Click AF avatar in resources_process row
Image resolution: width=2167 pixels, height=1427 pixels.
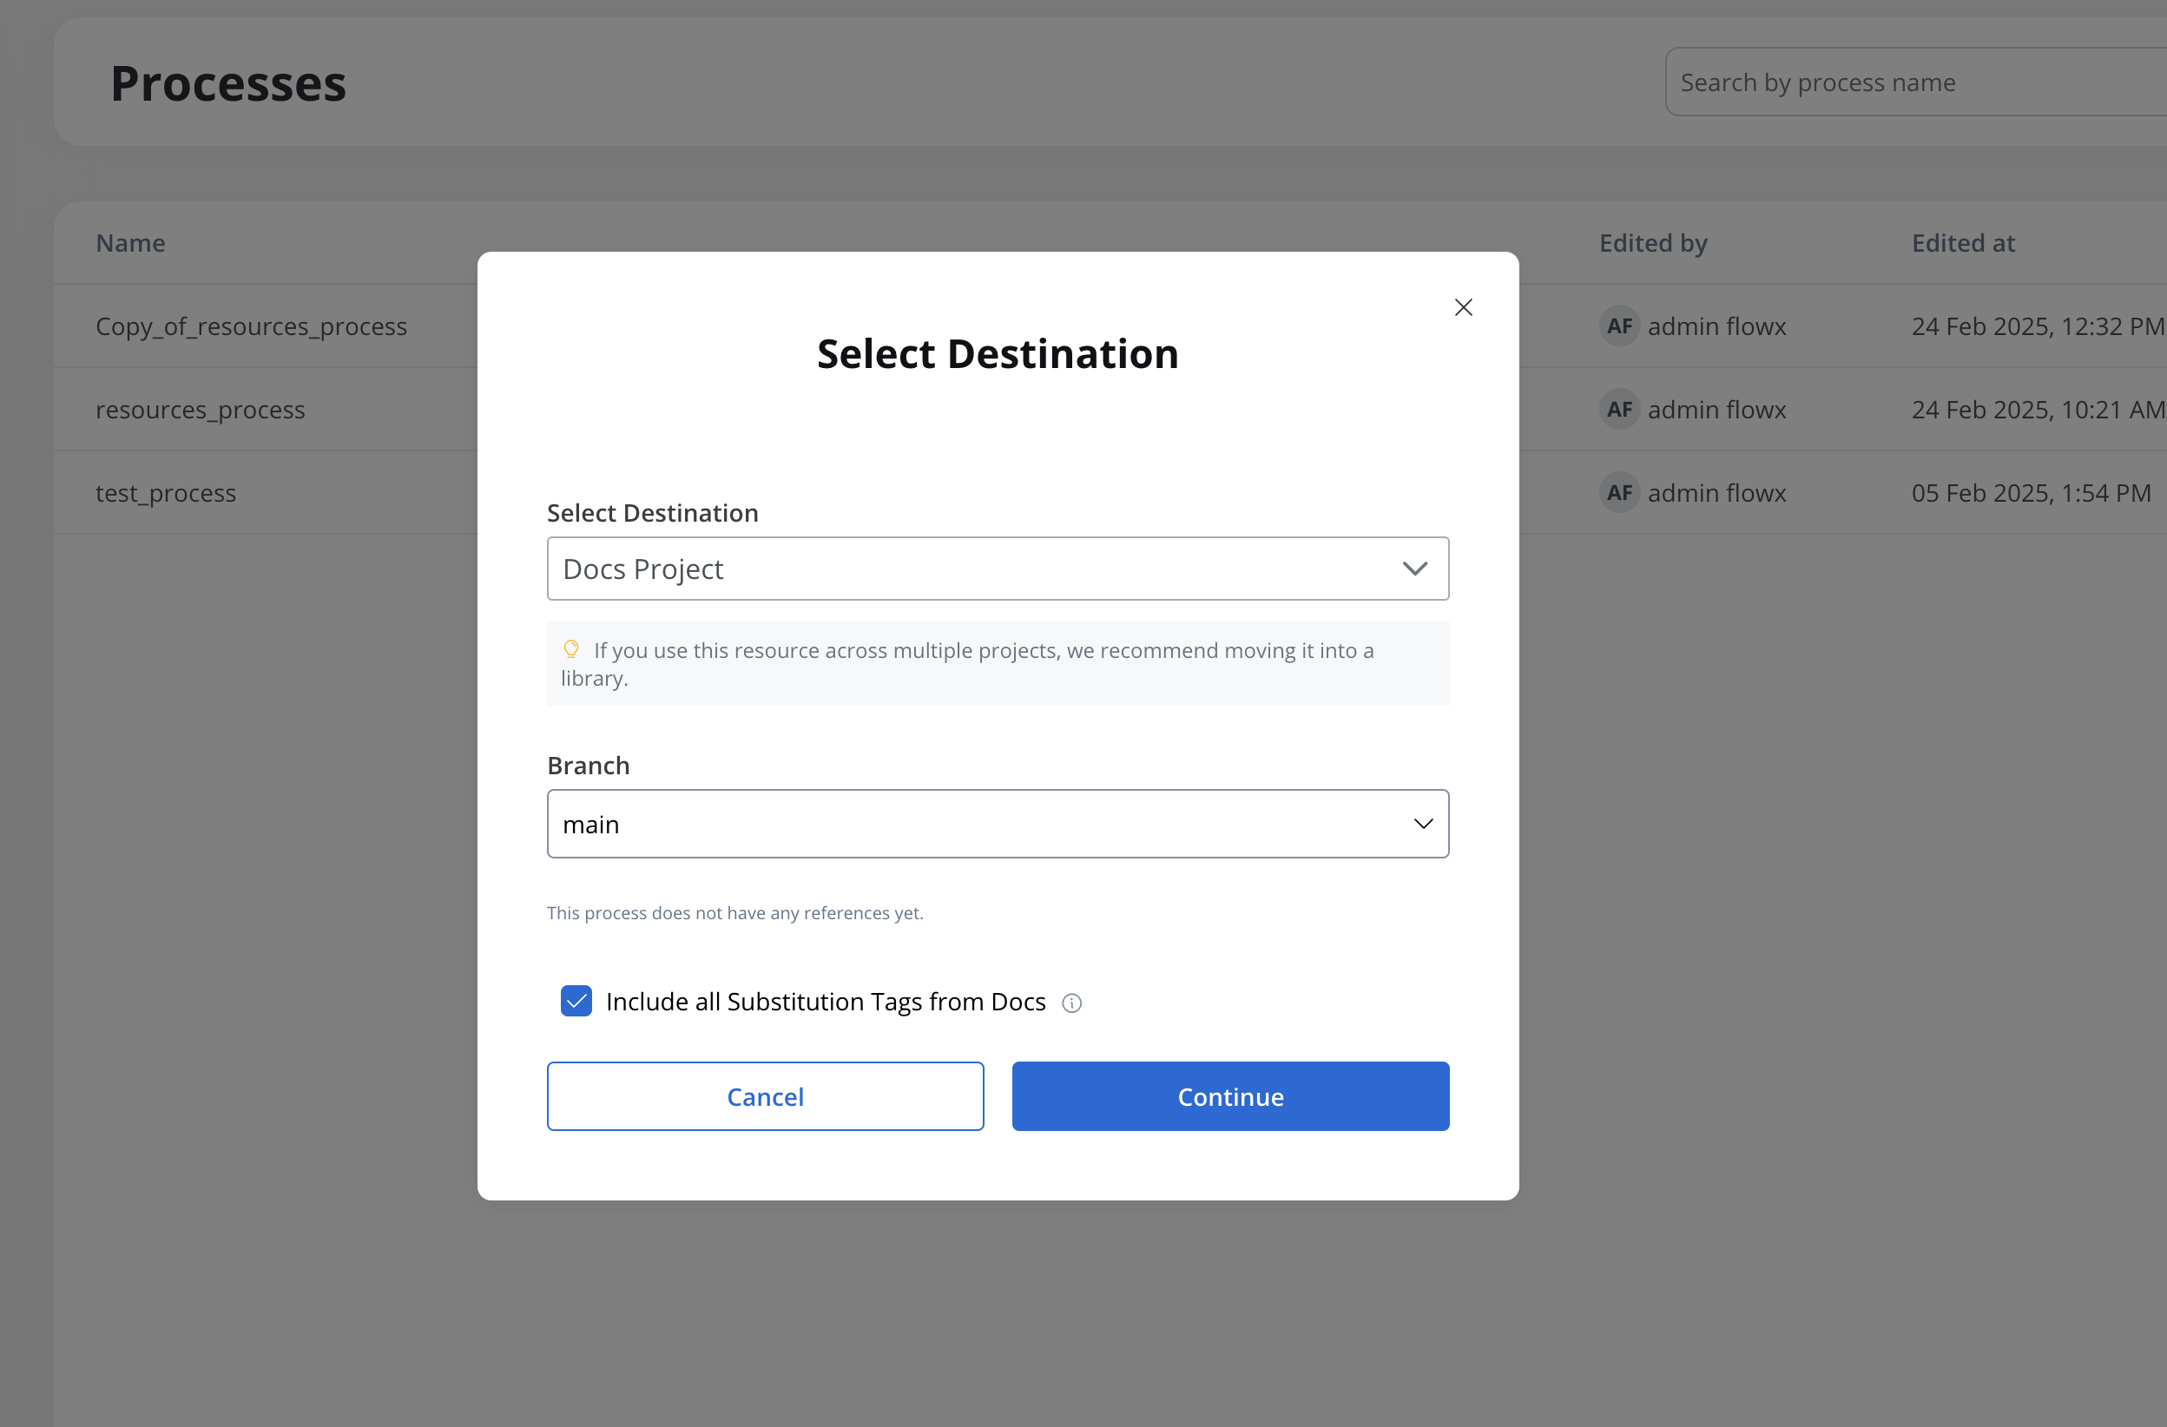tap(1619, 410)
